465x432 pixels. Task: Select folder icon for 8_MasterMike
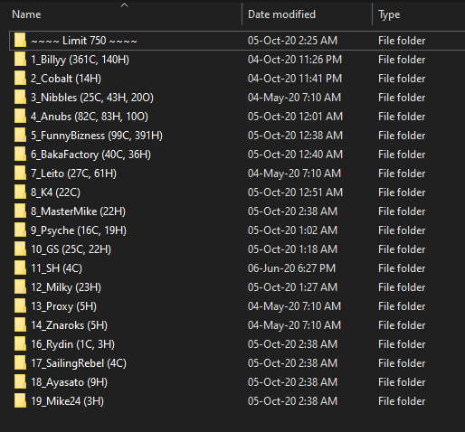click(20, 211)
